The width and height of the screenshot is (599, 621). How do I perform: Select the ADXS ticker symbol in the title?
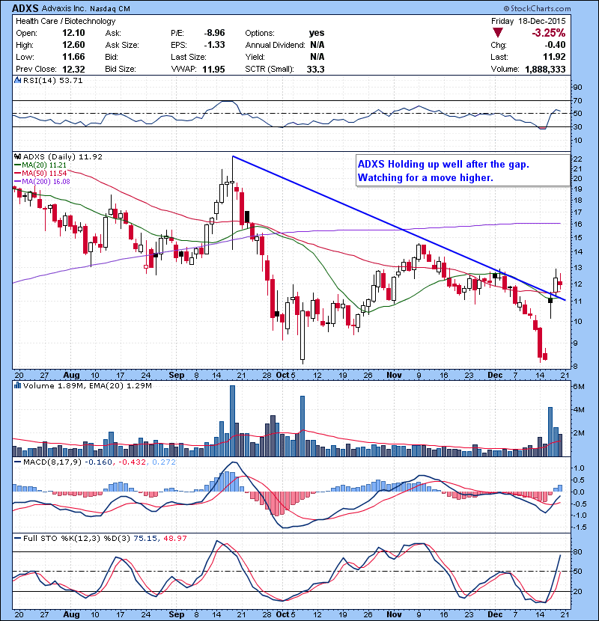(x=25, y=8)
